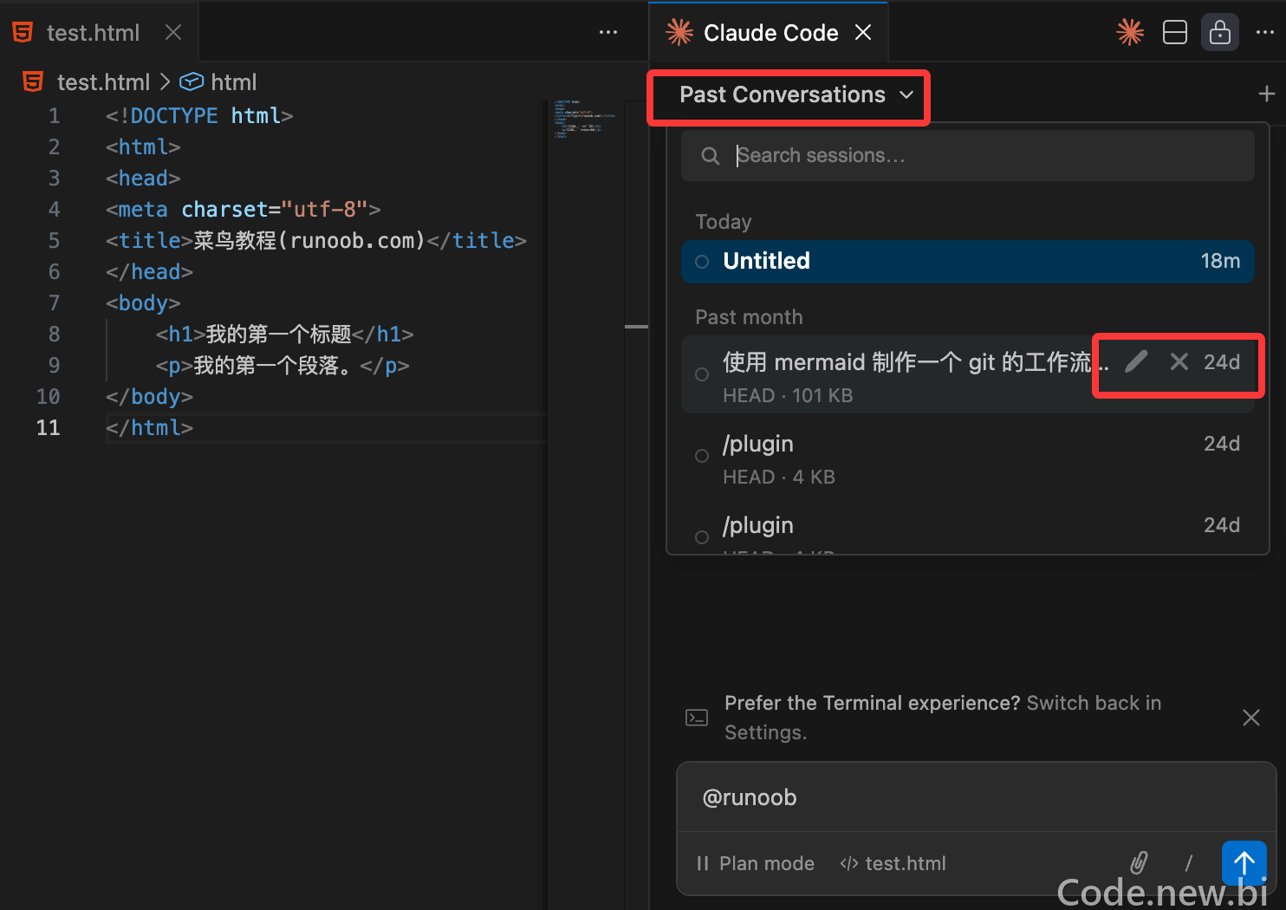Viewport: 1286px width, 910px height.
Task: Click the Past month section header
Action: click(749, 317)
